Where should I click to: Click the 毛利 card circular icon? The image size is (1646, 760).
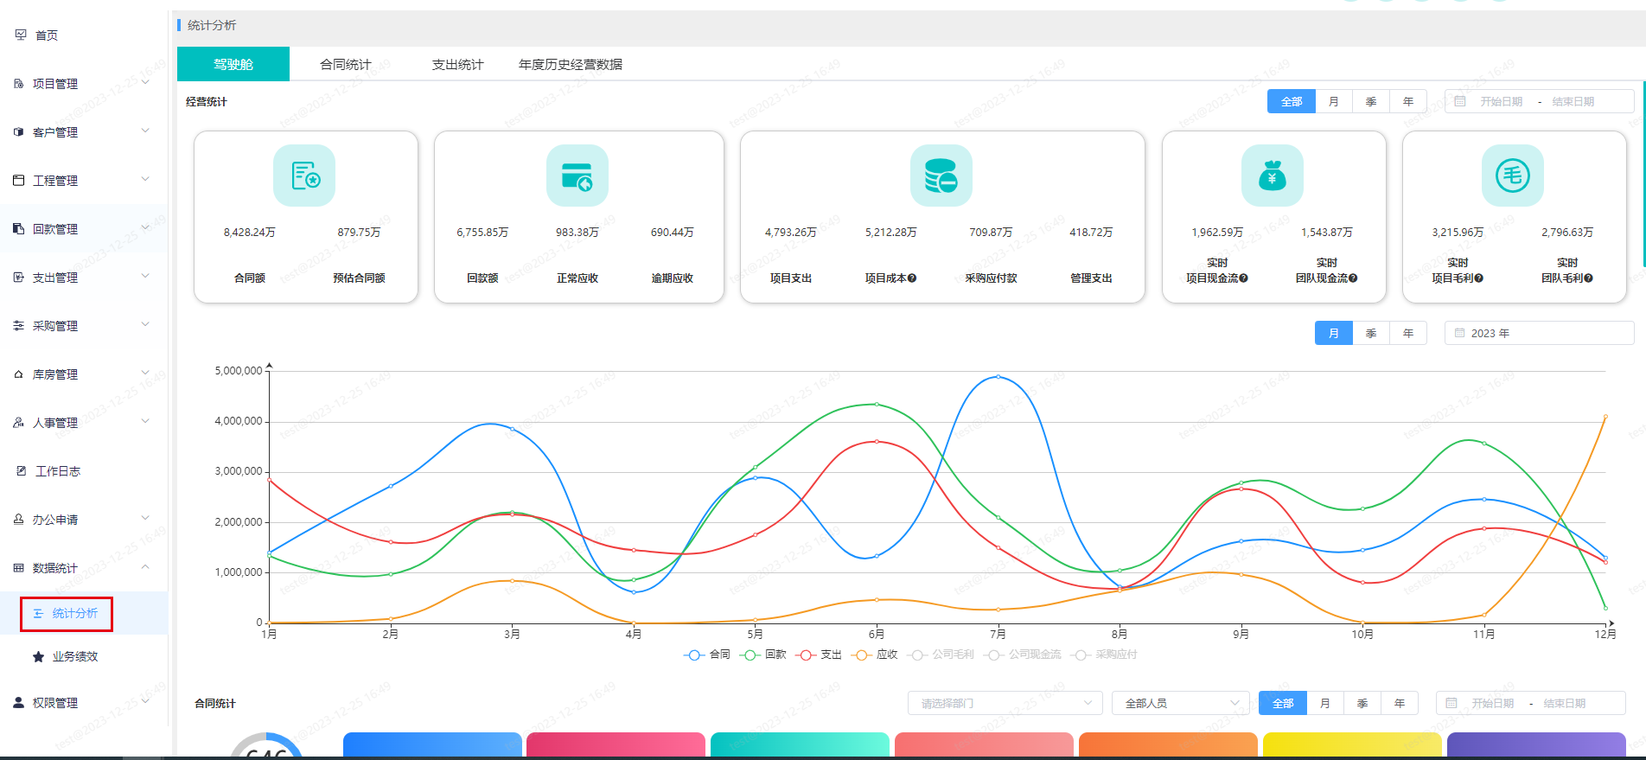(1513, 176)
